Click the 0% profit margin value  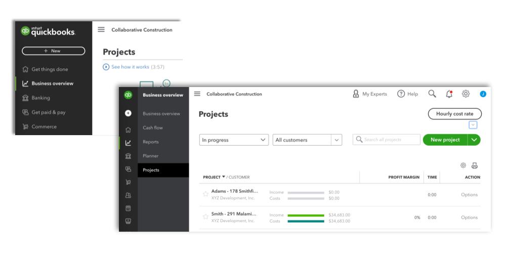pyautogui.click(x=417, y=218)
